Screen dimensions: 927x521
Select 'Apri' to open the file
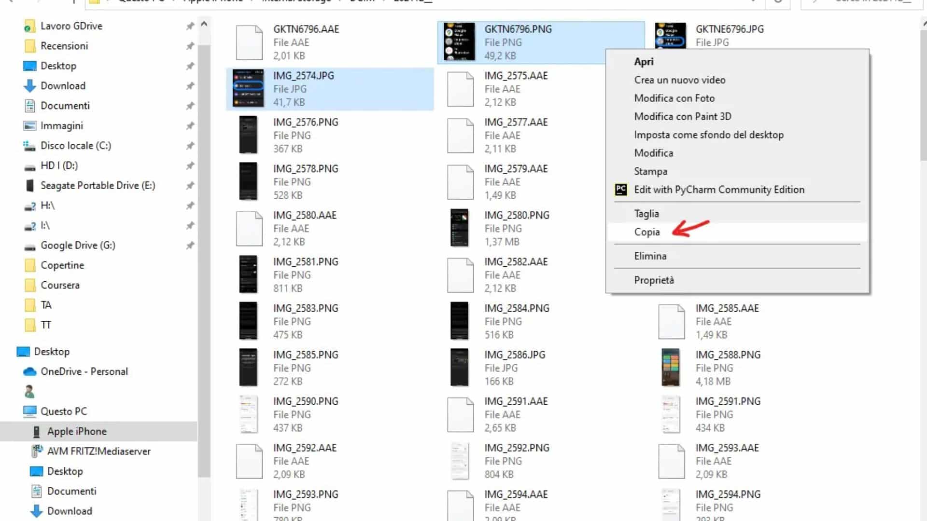644,61
